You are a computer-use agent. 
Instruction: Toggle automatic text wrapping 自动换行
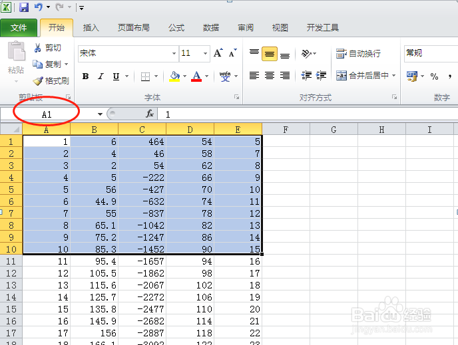[x=358, y=54]
